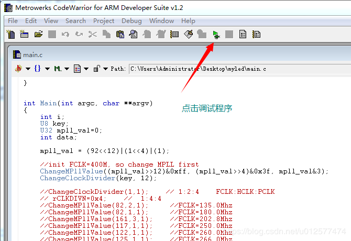The image size is (351, 241).
Task: Click the greyed Run square icon
Action: click(229, 34)
